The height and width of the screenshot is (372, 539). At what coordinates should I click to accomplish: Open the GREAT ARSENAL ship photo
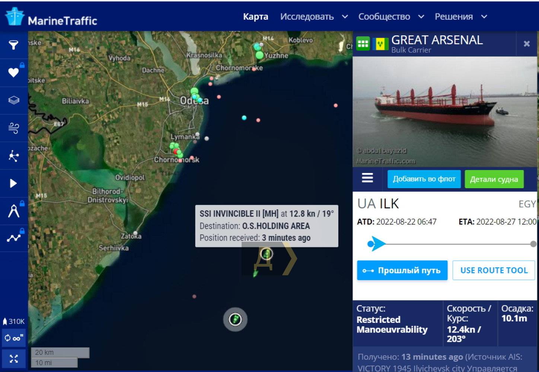[x=445, y=112]
